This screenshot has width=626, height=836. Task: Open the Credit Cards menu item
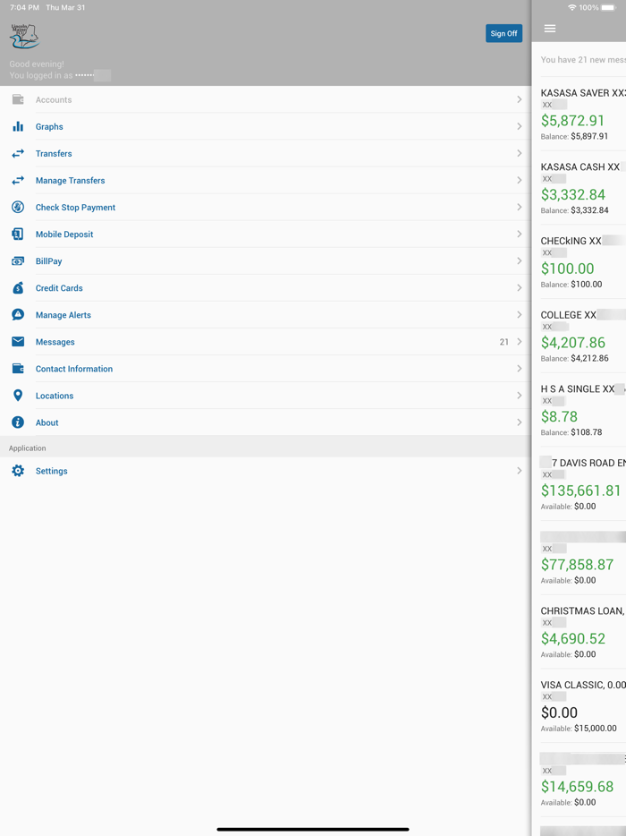click(266, 288)
